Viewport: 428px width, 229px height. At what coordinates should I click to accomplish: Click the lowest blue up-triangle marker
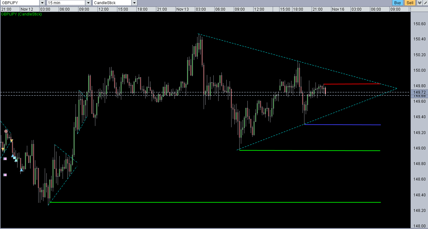[x=22, y=170]
